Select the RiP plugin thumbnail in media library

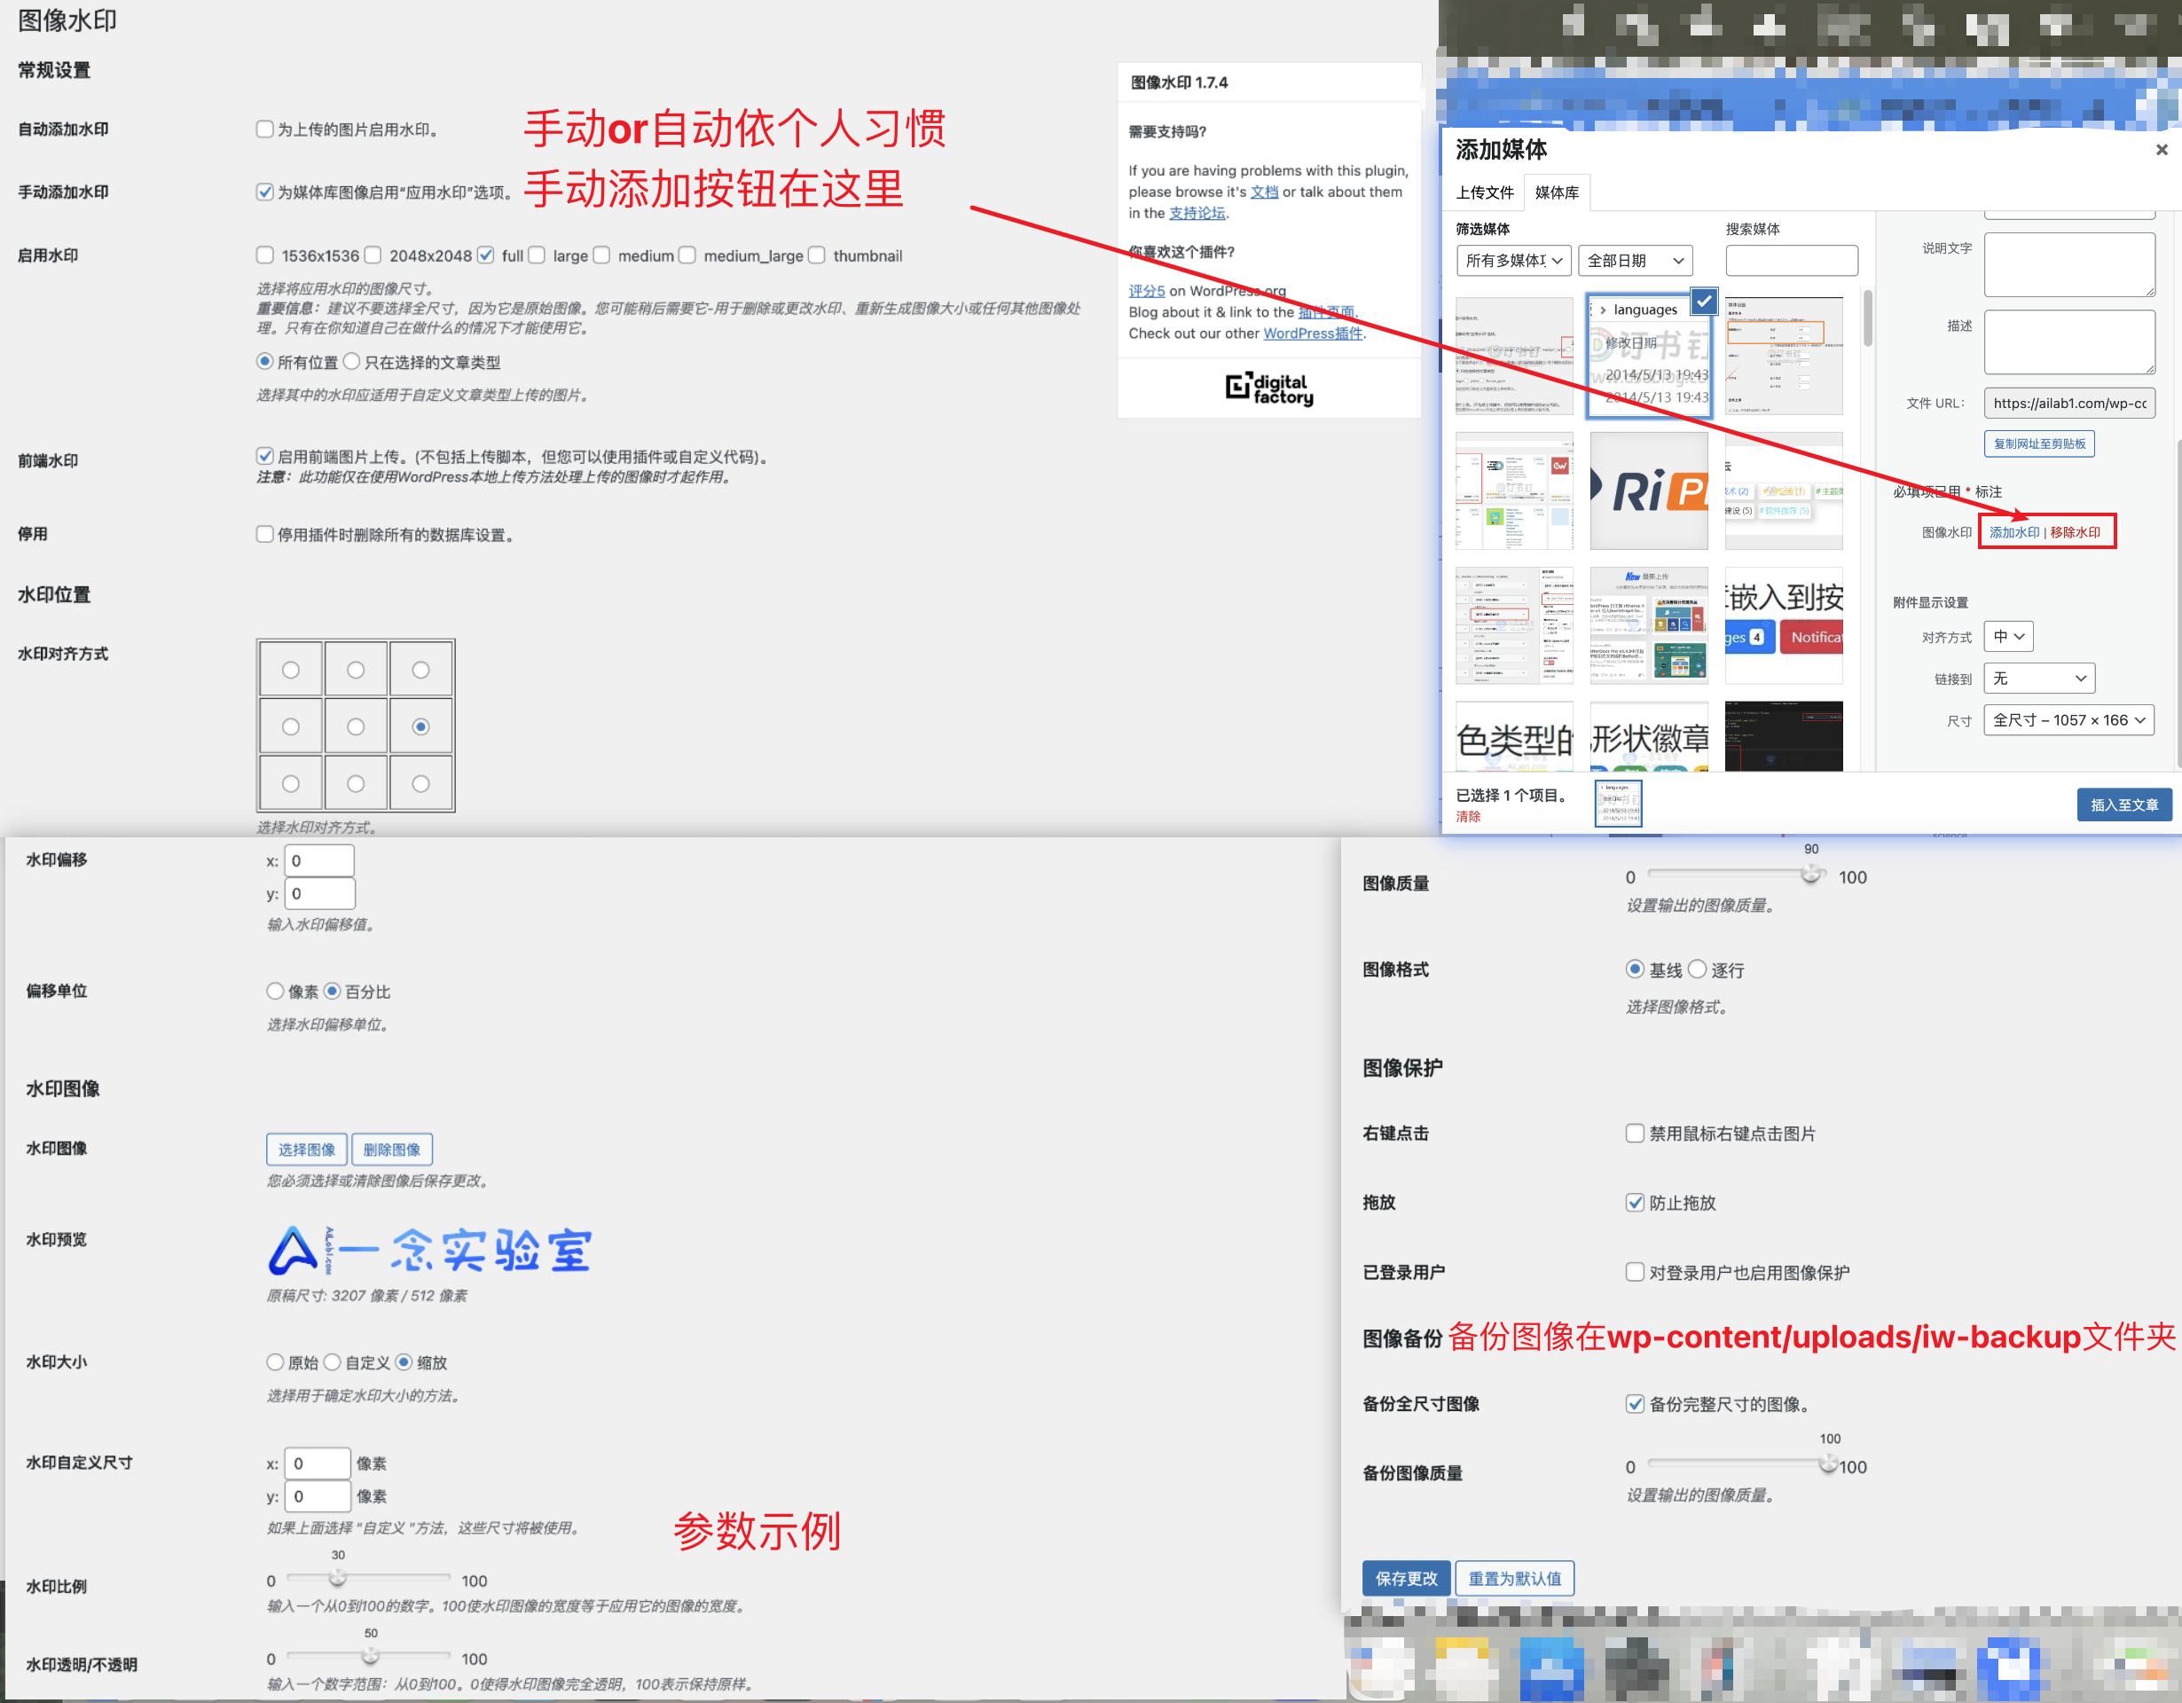[x=1649, y=490]
